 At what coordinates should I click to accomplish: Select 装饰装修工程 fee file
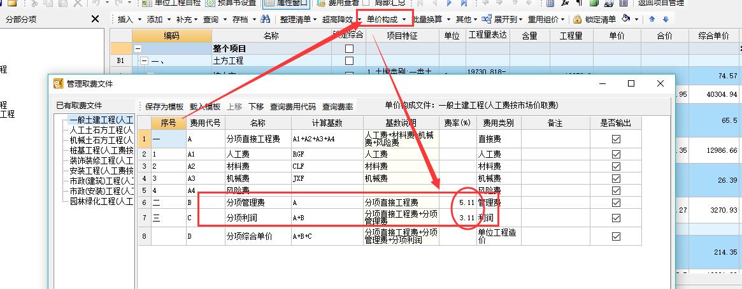(101, 161)
